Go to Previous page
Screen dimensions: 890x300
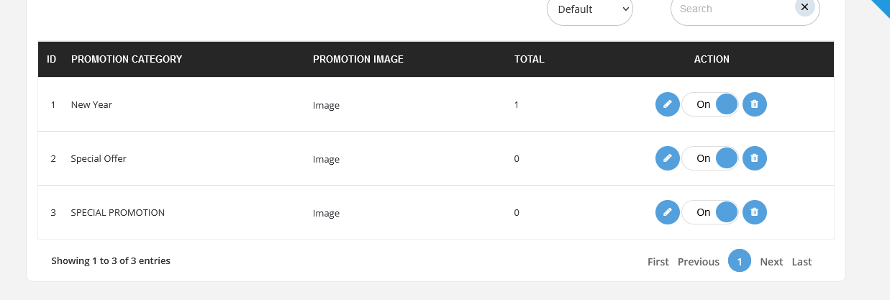(x=699, y=262)
